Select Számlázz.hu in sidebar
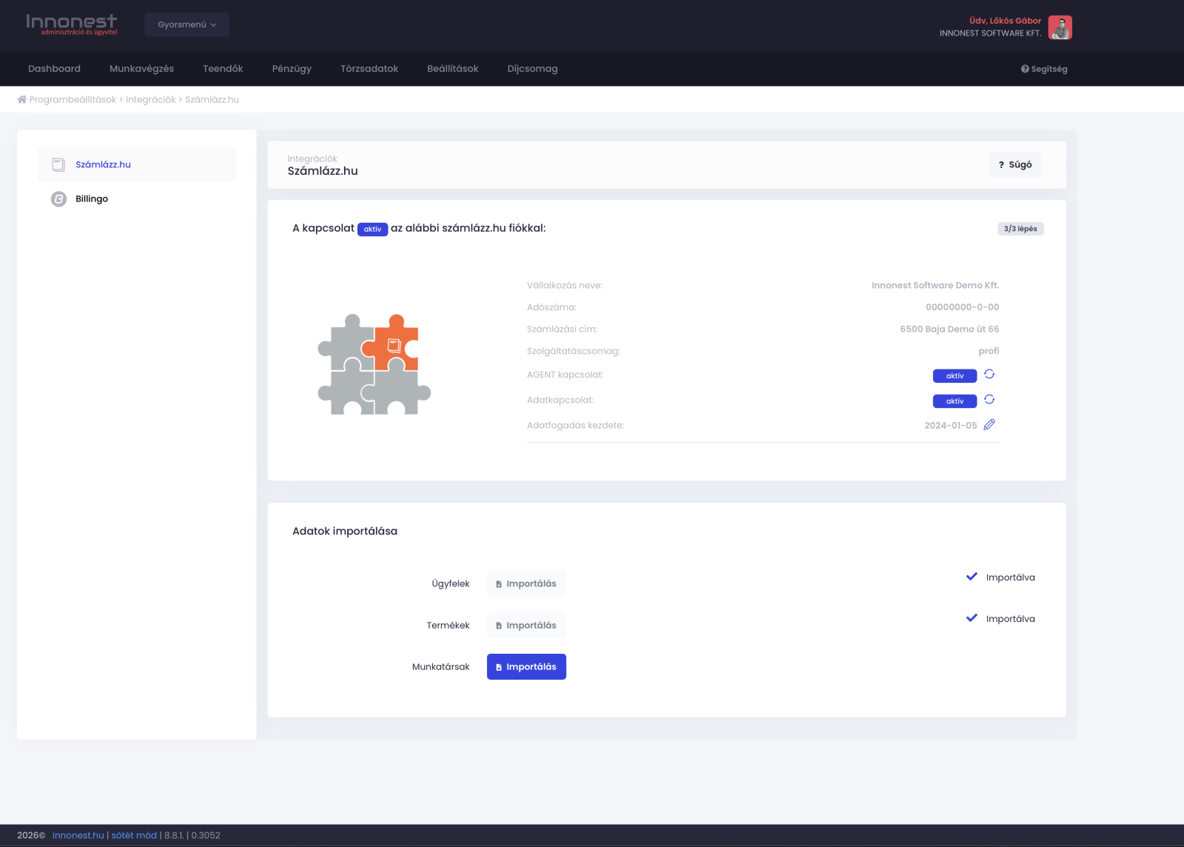This screenshot has height=847, width=1184. coord(103,164)
